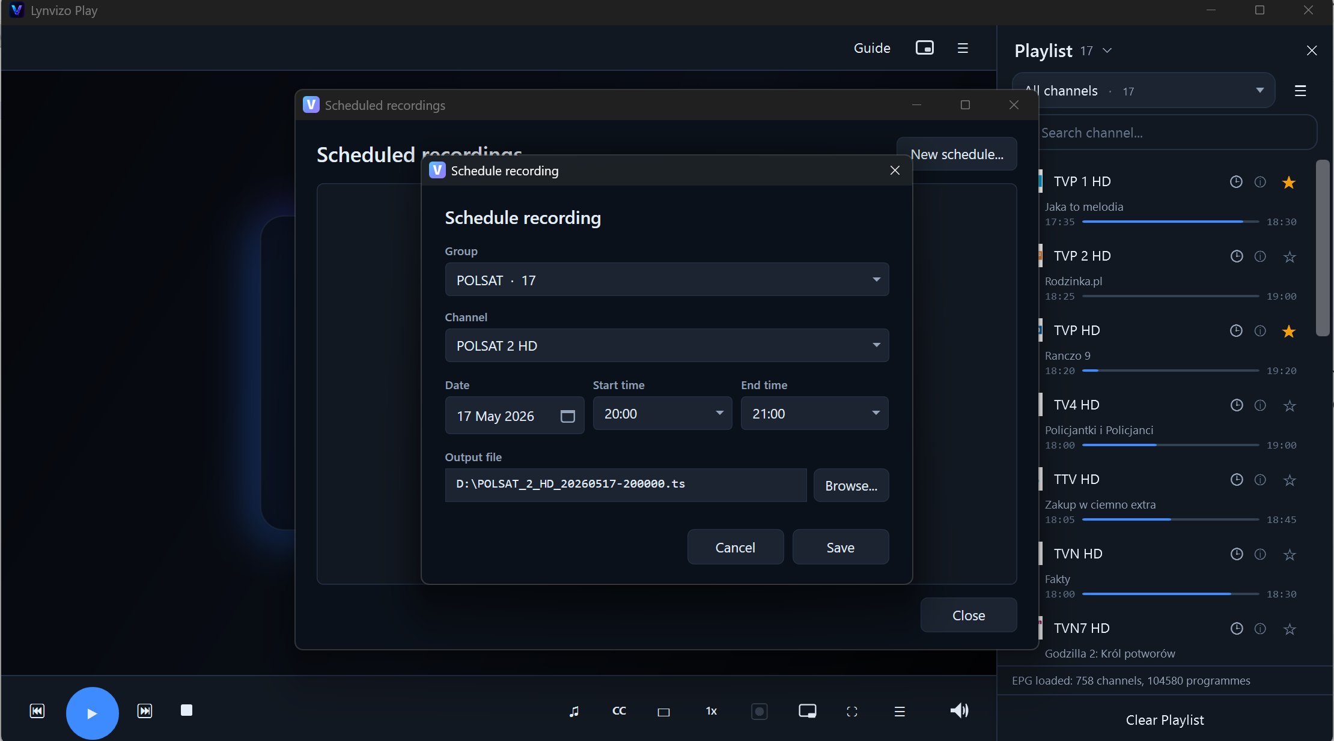Click the Output file path field
The image size is (1334, 741).
click(x=626, y=485)
